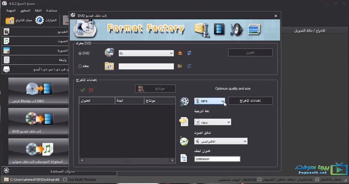Select DVD to video file tile

click(38, 121)
